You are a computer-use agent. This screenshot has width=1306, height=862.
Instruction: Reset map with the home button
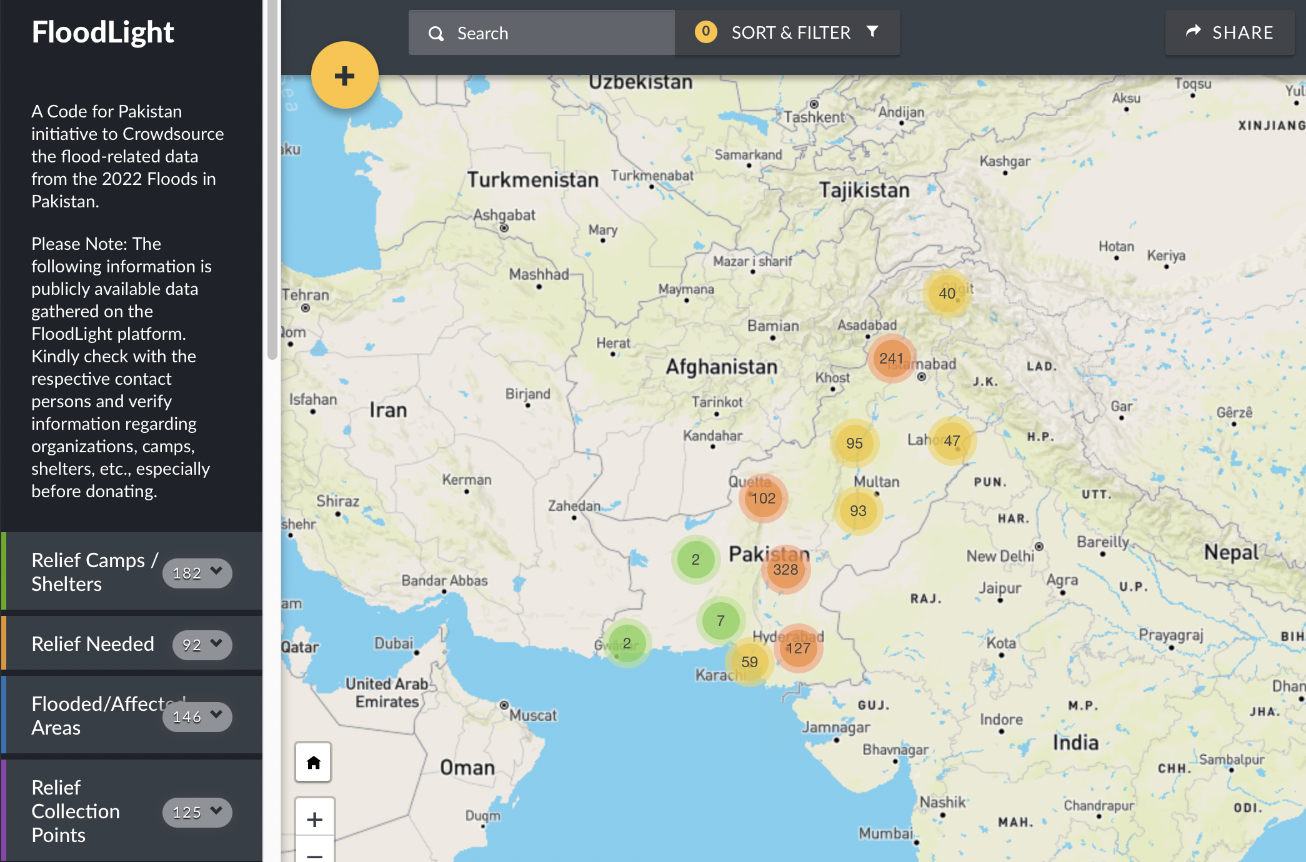314,762
